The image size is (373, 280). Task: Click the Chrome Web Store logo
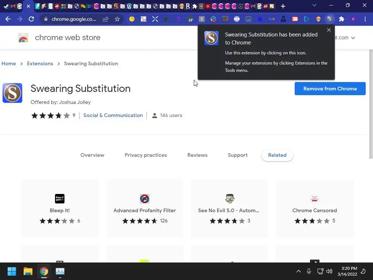tap(23, 38)
